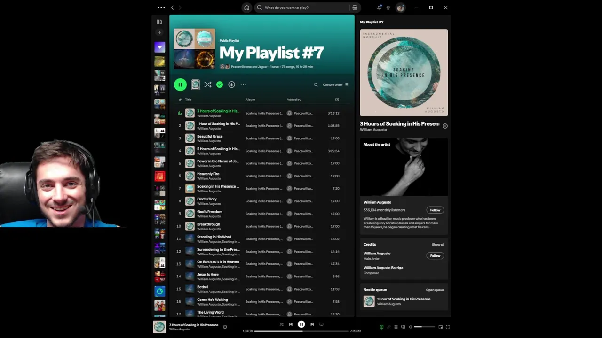Pause playlist with big green button
602x338 pixels.
pyautogui.click(x=180, y=84)
